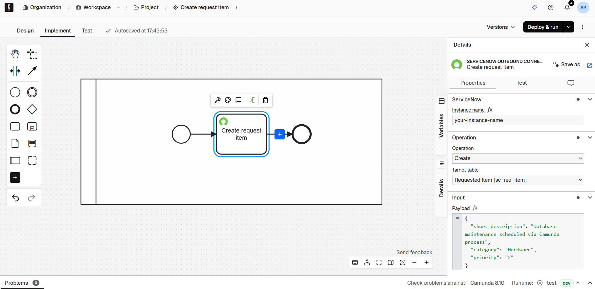Go to the Organization breadcrumb
The width and height of the screenshot is (595, 289).
[x=42, y=8]
